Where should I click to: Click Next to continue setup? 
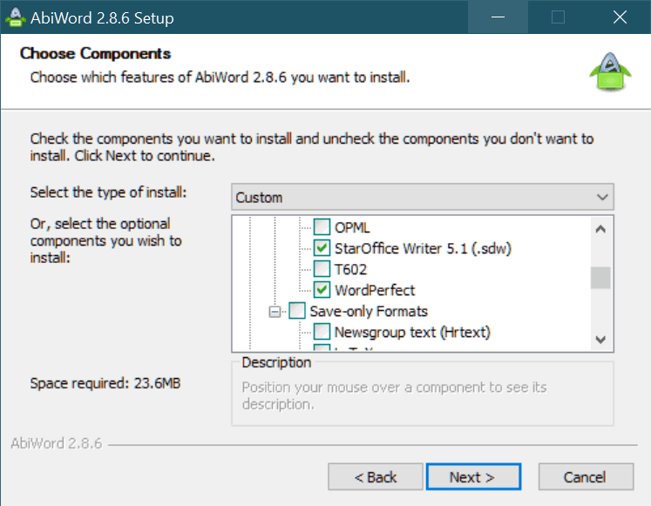473,477
